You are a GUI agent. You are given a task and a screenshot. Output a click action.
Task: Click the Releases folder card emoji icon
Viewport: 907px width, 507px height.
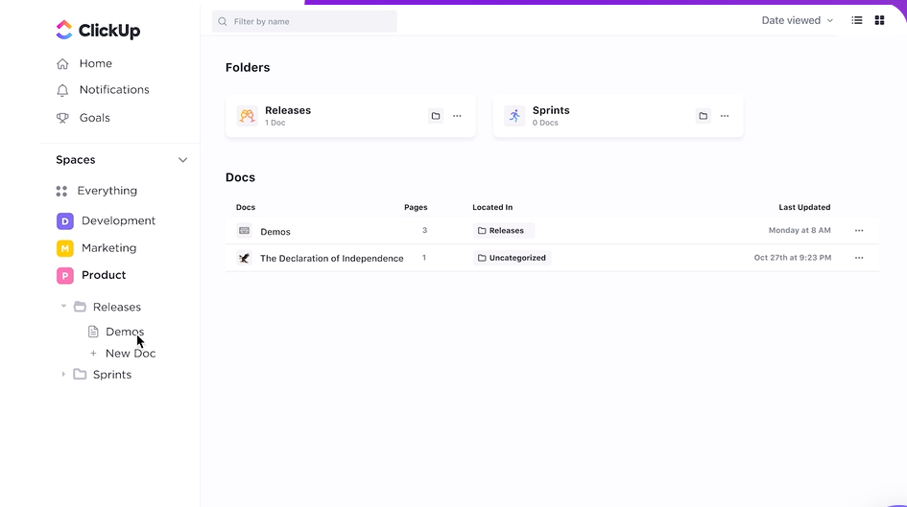pos(247,116)
